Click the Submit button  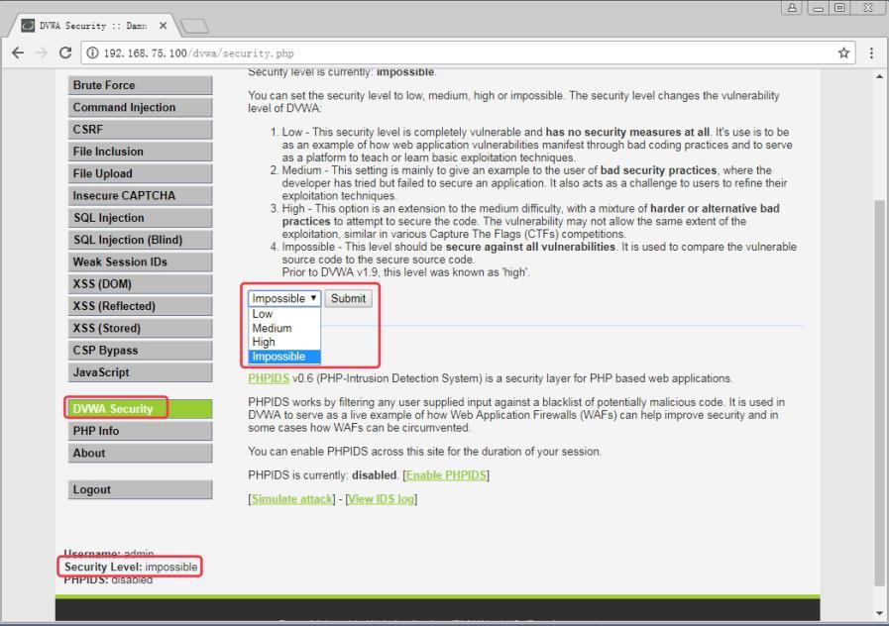(x=348, y=298)
